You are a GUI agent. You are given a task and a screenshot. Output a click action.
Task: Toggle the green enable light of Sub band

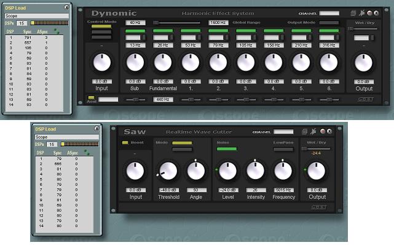[135, 31]
